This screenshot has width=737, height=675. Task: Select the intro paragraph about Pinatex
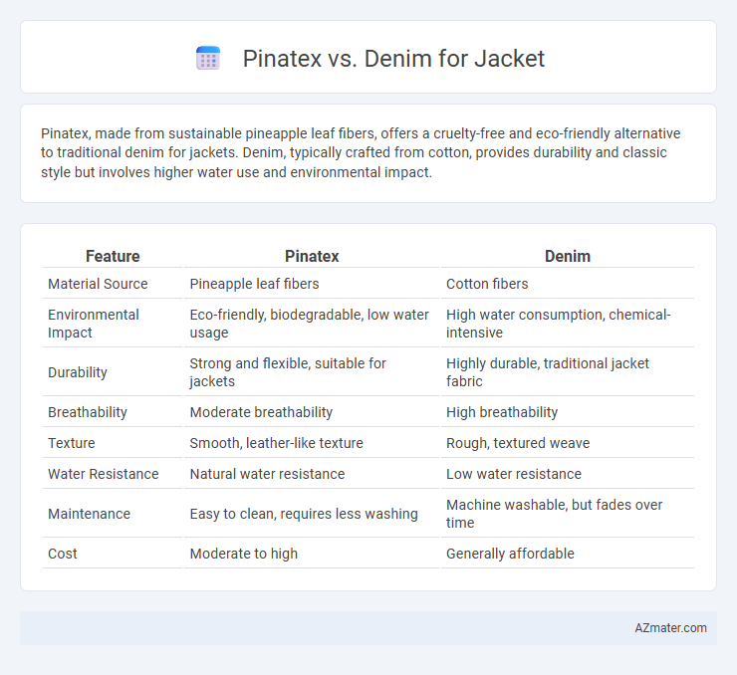click(x=361, y=153)
